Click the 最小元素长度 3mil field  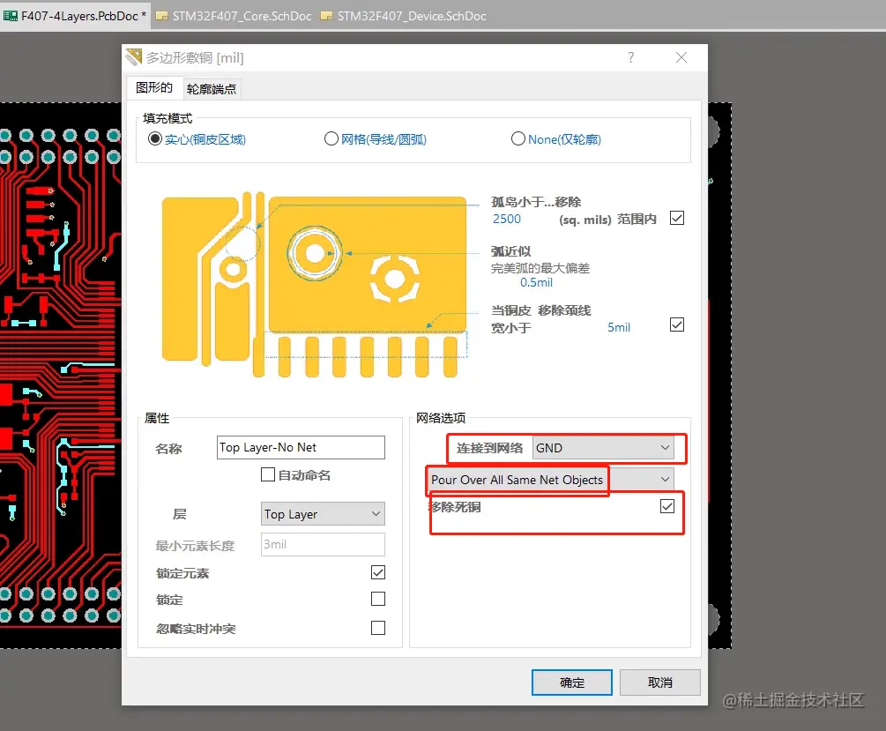[323, 544]
